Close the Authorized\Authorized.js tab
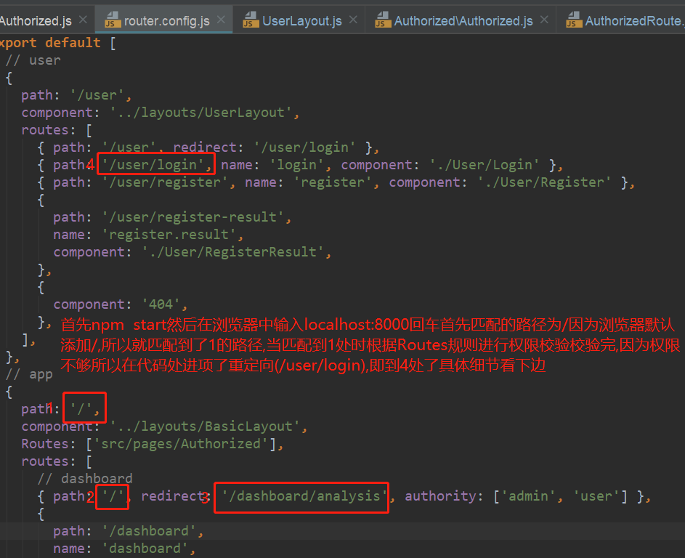The width and height of the screenshot is (685, 558). point(544,20)
